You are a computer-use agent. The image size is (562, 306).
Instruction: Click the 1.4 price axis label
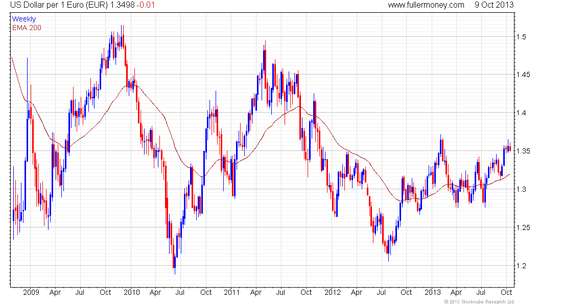tap(521, 113)
